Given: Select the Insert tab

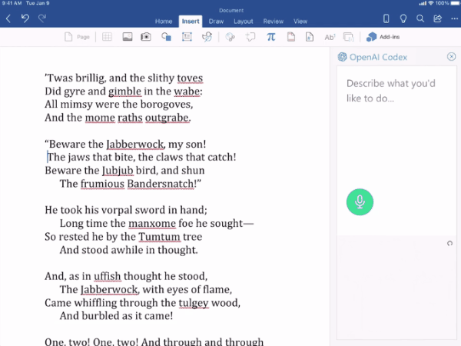Looking at the screenshot, I should tap(191, 22).
